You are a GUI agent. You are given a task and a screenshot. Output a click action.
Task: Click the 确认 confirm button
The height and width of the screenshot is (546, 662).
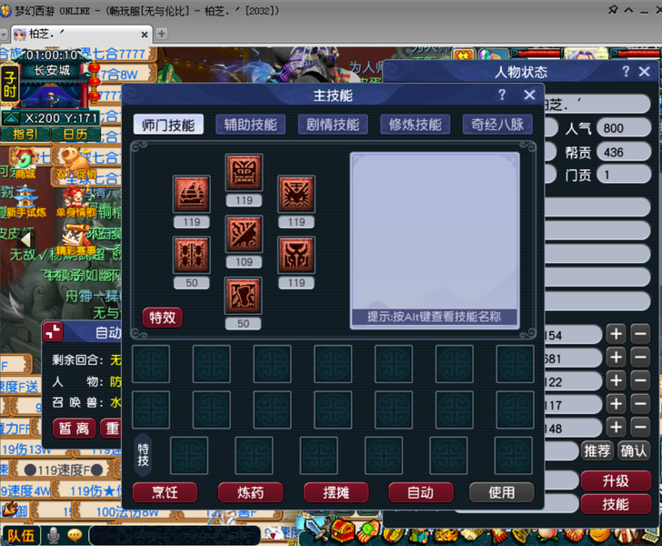(633, 451)
